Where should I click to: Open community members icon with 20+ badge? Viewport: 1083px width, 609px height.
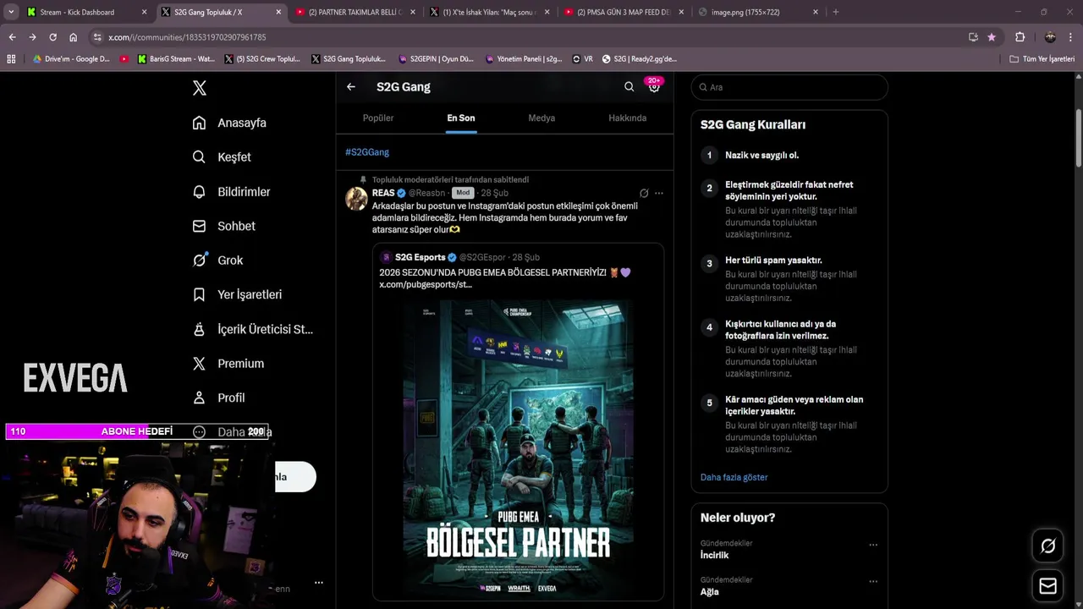coord(654,86)
